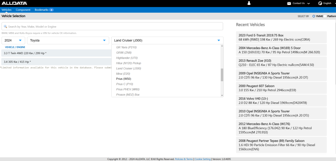Viewport: 336px width, 161px height.
Task: Switch to the Component tab
Action: (23, 10)
